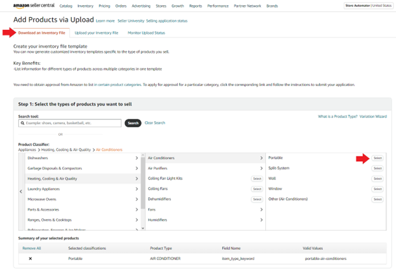Open the Performance menu
Viewport: 396px width, 269px height.
coord(218,6)
